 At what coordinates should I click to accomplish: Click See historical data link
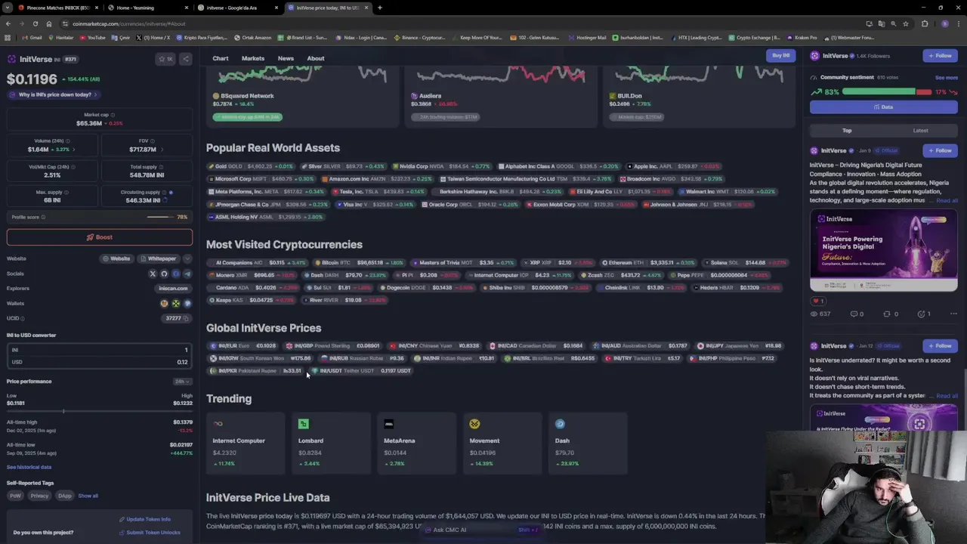[x=29, y=467]
